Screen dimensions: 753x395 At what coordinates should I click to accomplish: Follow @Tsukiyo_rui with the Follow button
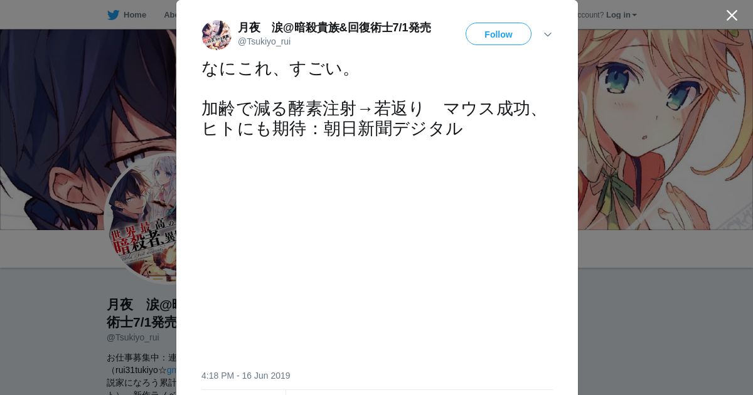[x=498, y=34]
